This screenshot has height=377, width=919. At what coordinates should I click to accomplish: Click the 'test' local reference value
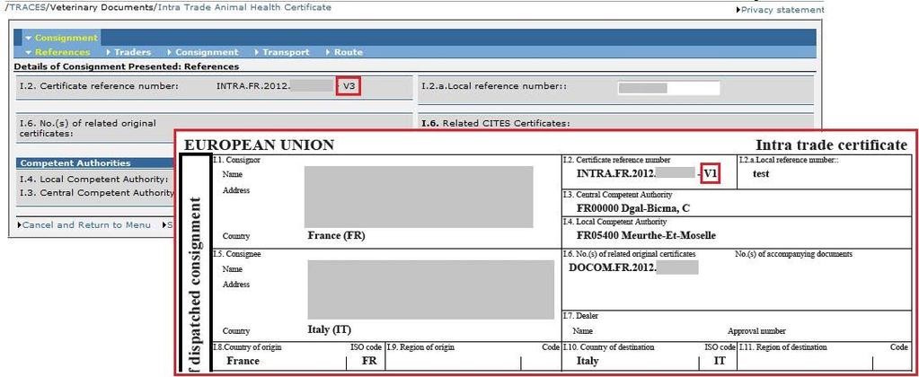(x=761, y=174)
